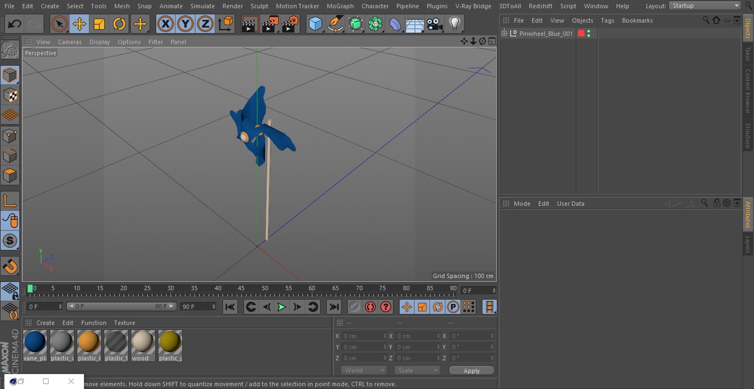Click Play Forwards button
The height and width of the screenshot is (389, 754).
282,307
